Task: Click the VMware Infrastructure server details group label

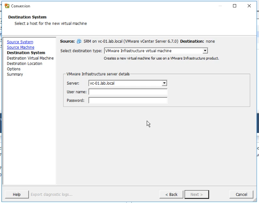Action: click(98, 74)
